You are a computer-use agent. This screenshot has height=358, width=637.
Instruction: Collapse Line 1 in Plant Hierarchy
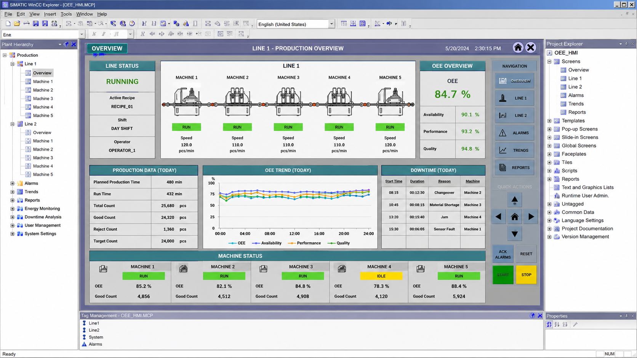coord(13,64)
